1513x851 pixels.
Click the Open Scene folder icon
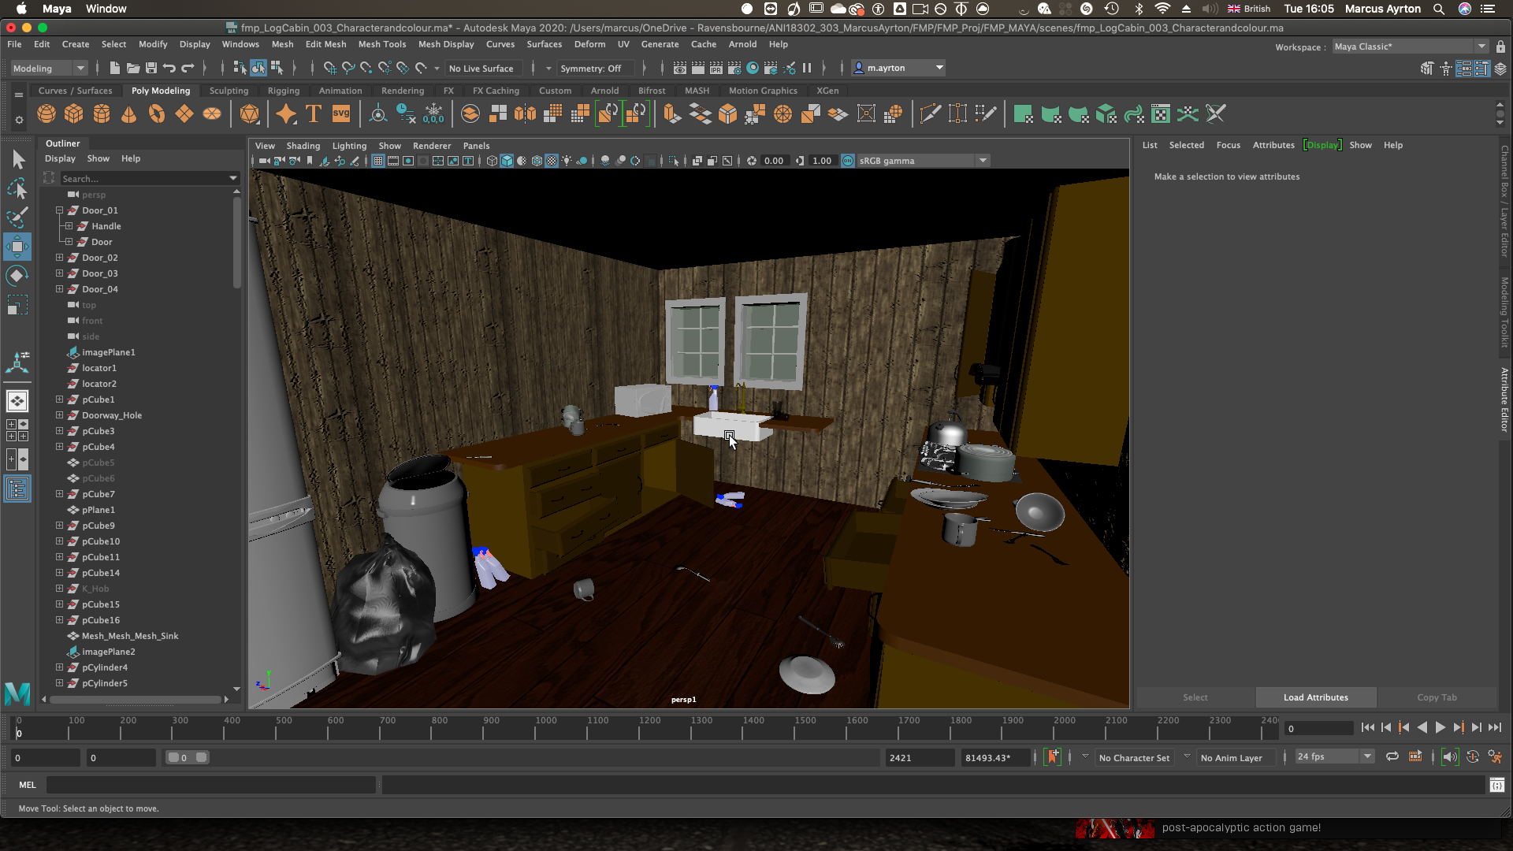click(133, 69)
